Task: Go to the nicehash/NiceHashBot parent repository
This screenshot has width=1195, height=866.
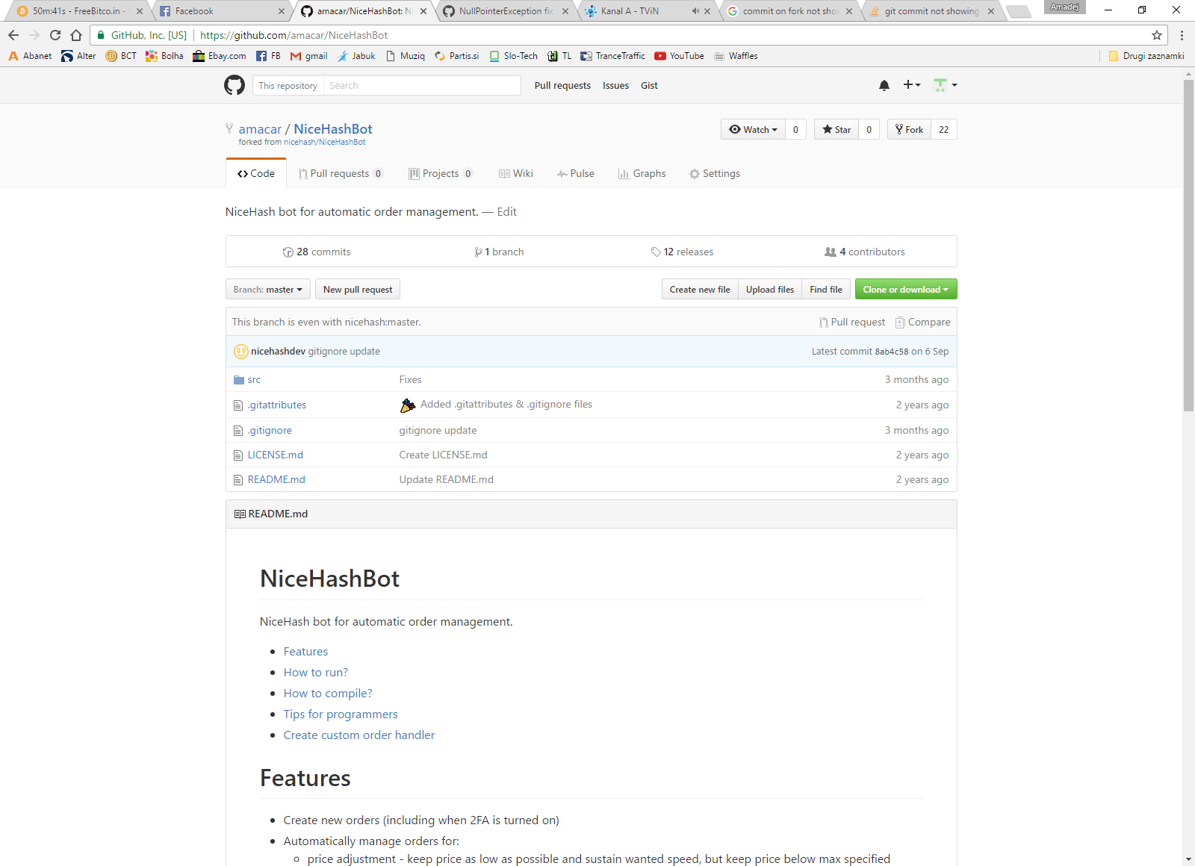Action: point(325,142)
